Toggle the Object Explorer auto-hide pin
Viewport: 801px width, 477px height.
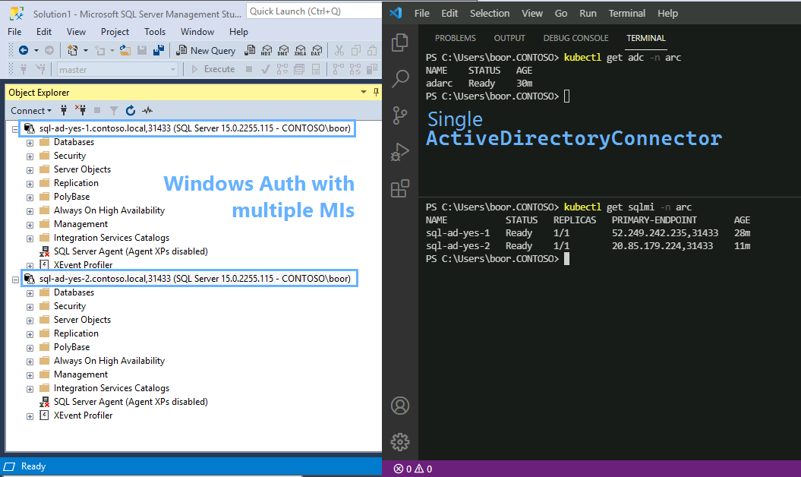click(376, 92)
